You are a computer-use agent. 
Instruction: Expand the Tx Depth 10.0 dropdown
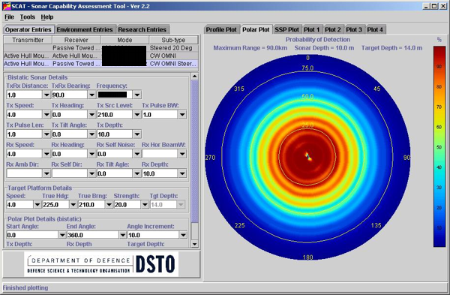[x=137, y=134]
